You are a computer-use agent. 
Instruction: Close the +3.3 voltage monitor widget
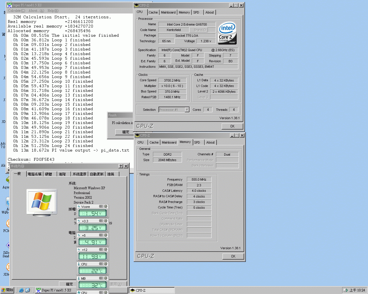106,221
